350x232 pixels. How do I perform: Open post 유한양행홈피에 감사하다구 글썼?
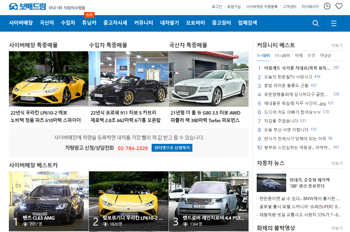click(296, 94)
